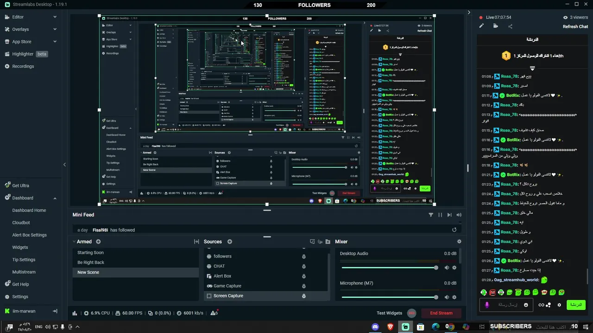This screenshot has height=333, width=593.
Task: Toggle lock on CHAT source
Action: (304, 266)
